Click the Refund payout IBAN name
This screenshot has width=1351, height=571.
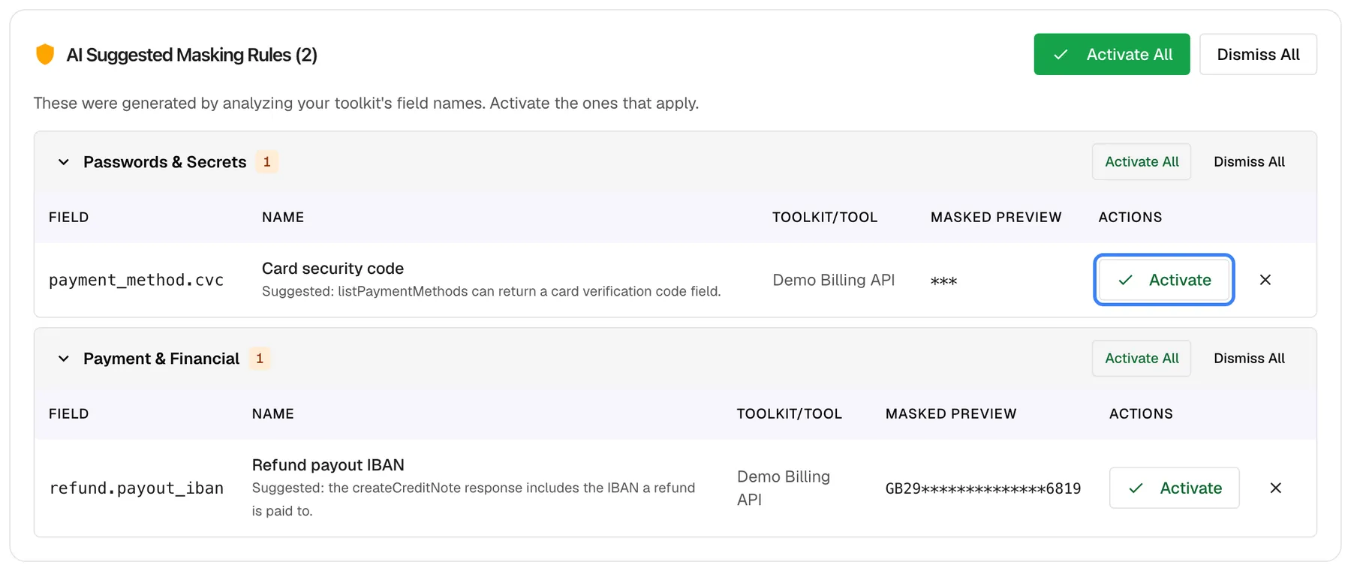(x=328, y=465)
